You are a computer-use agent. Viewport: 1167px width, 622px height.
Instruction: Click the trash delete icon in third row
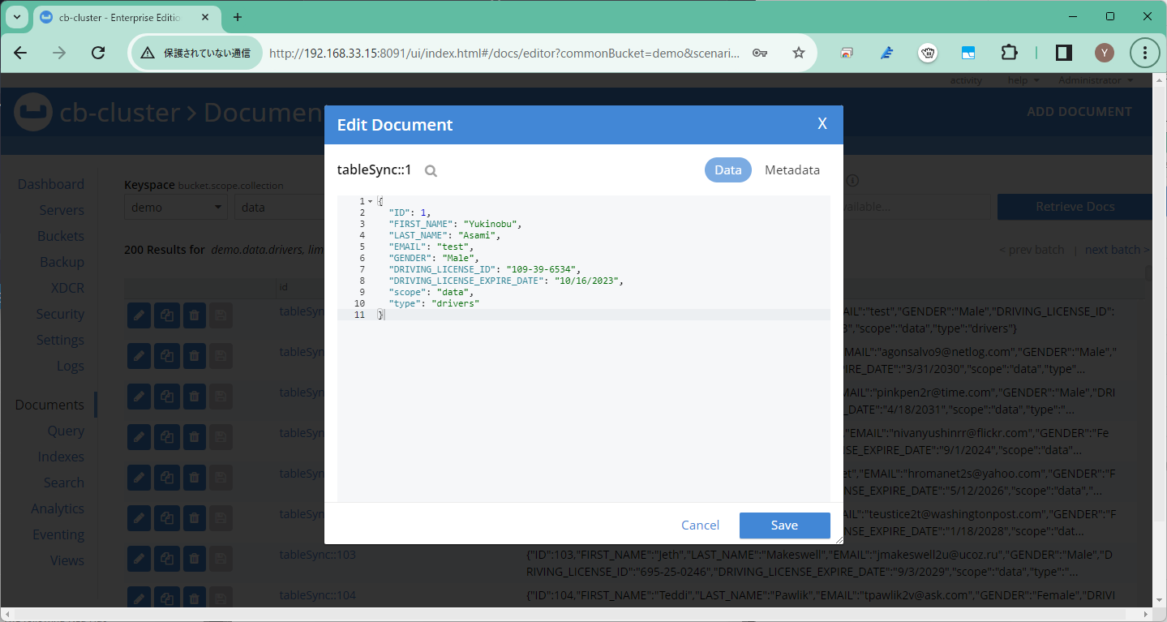pyautogui.click(x=194, y=396)
